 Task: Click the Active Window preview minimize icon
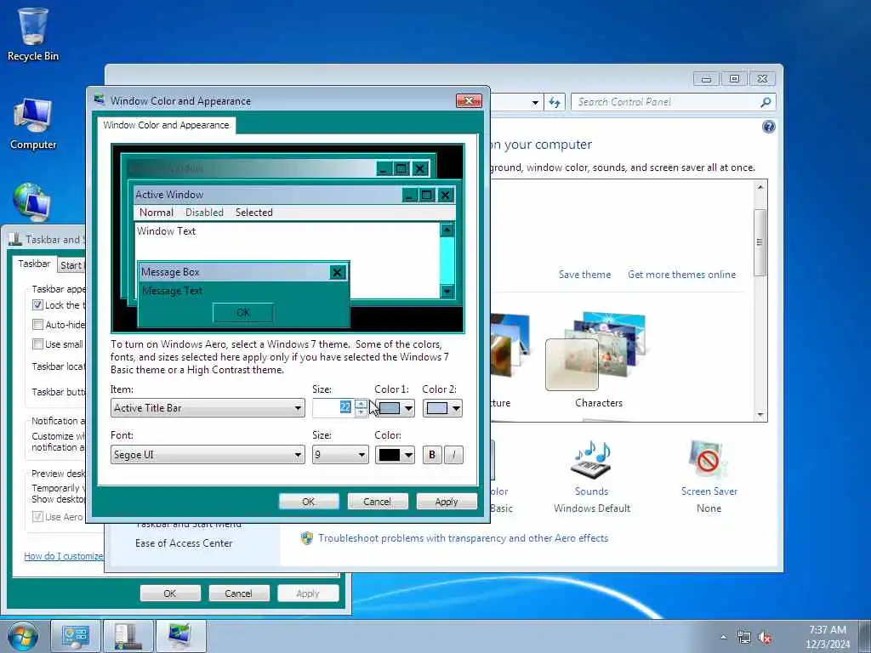click(x=410, y=195)
